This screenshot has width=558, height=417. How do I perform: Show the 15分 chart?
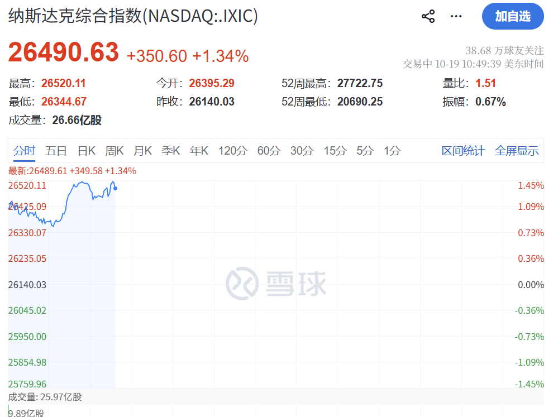(335, 151)
